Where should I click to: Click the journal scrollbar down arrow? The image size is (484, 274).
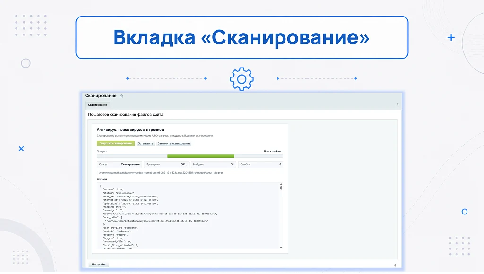(281, 248)
